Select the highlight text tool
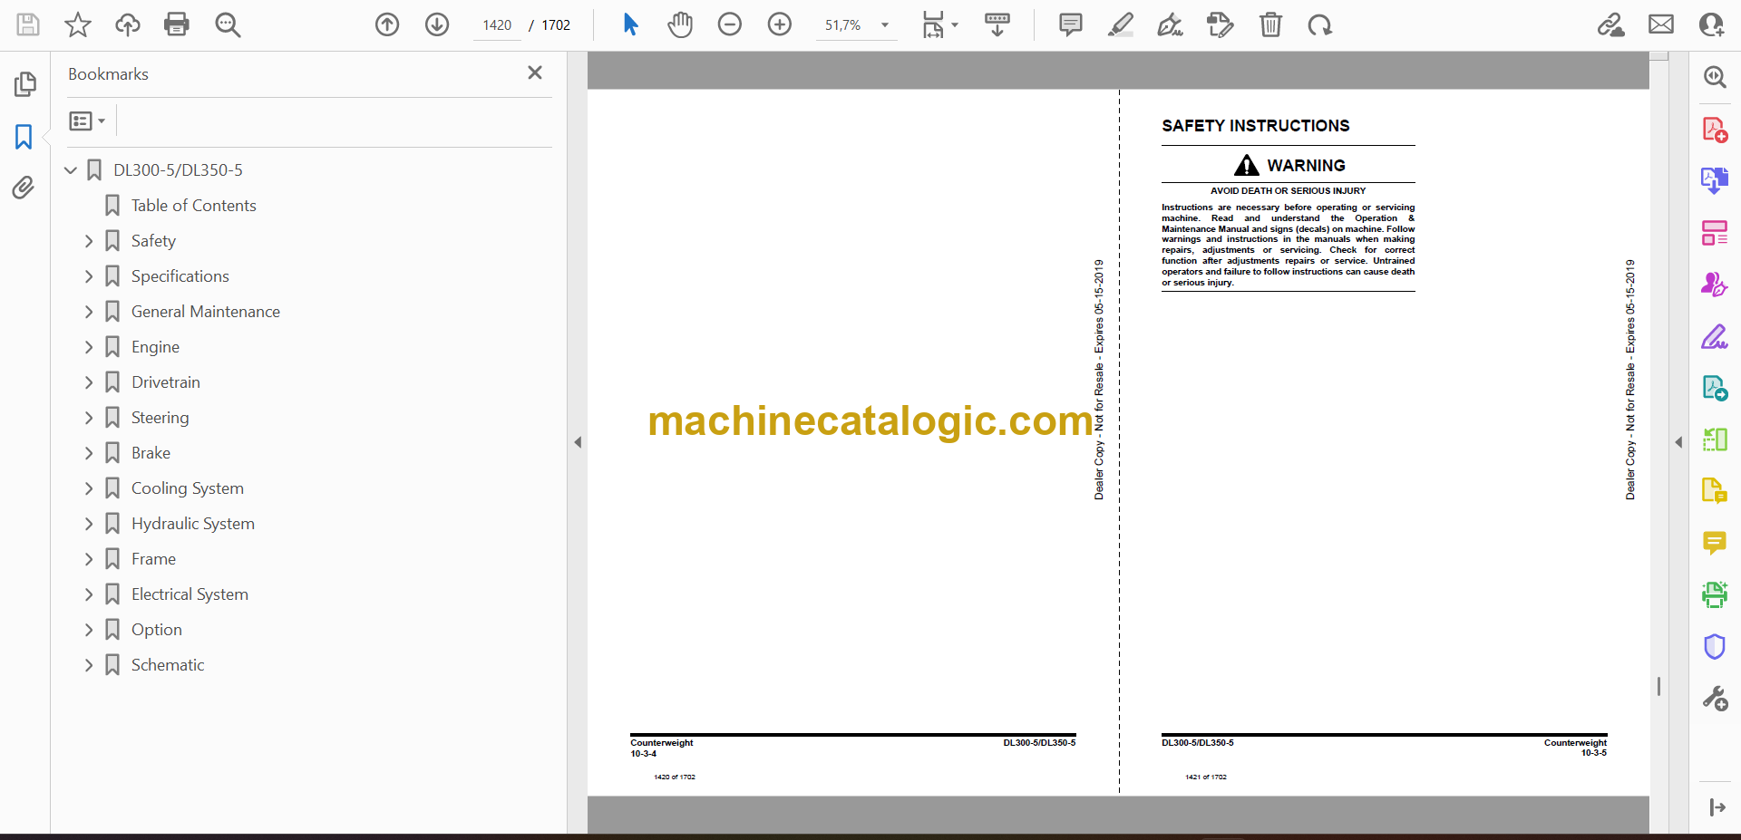 click(x=1121, y=24)
